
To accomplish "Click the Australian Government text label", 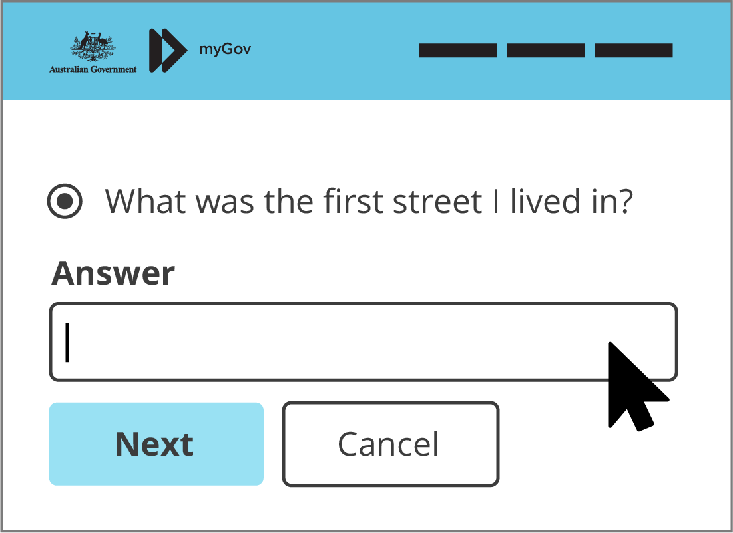I will (92, 69).
